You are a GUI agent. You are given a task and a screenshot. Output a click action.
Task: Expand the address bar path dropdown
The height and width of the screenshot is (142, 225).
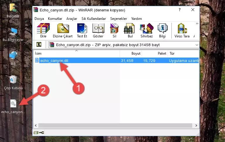(197, 45)
